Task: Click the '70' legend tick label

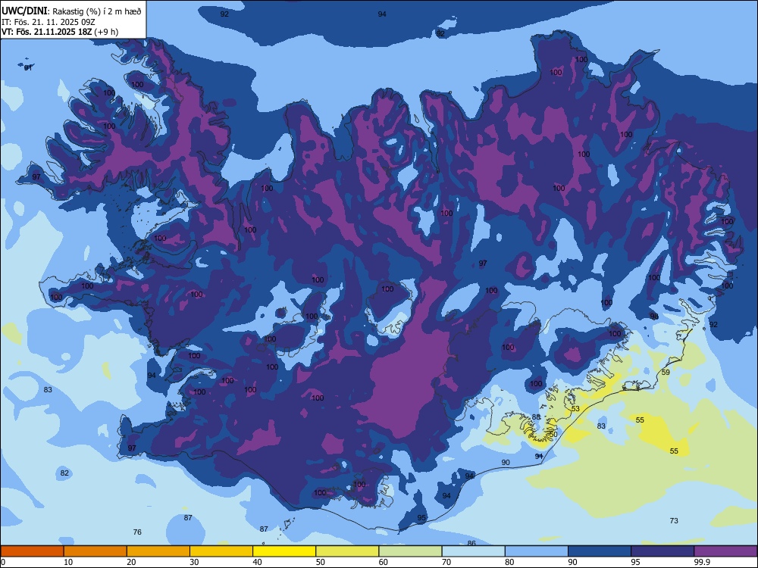Action: (x=446, y=562)
